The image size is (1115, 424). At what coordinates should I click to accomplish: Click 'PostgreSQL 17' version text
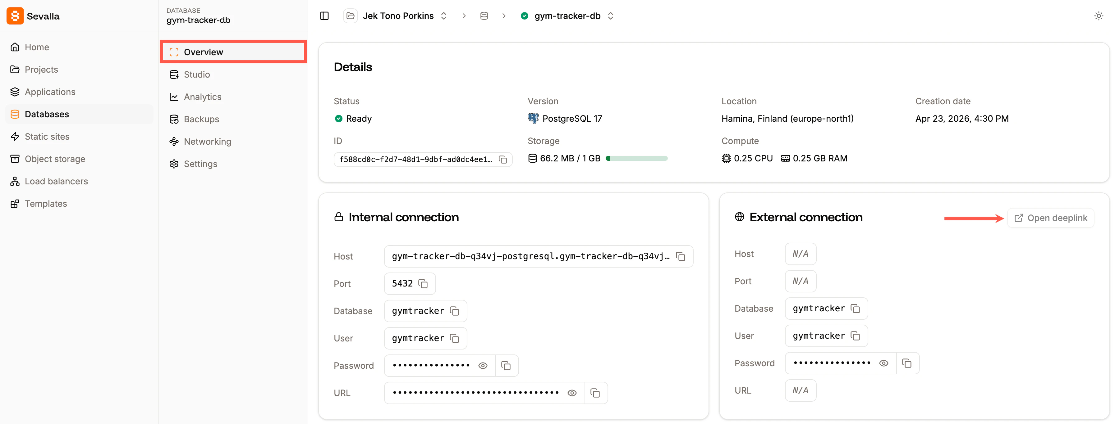[572, 119]
